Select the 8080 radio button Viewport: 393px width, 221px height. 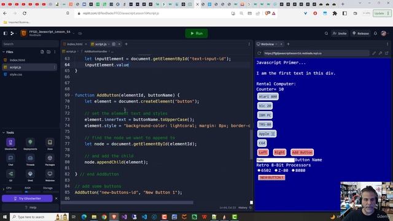(293, 171)
